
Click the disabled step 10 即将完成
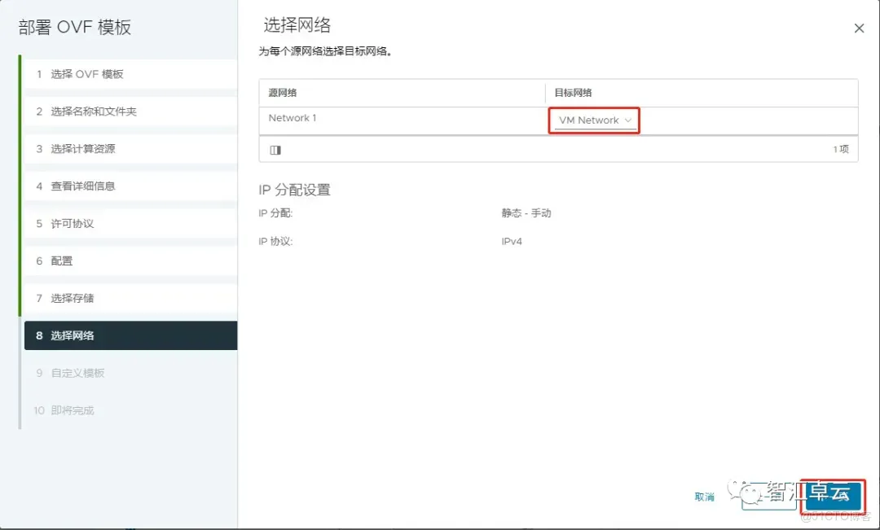pyautogui.click(x=130, y=410)
